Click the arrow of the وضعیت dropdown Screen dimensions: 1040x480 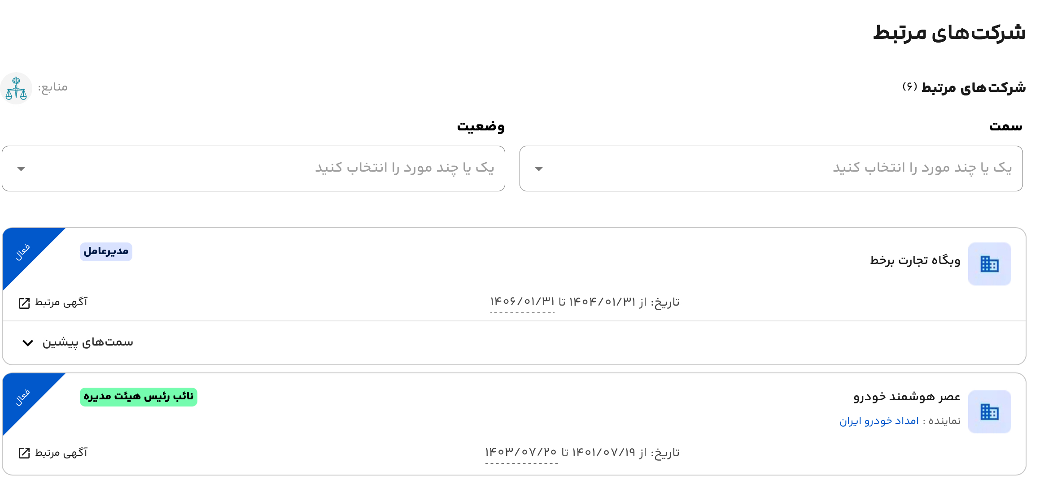pyautogui.click(x=21, y=169)
